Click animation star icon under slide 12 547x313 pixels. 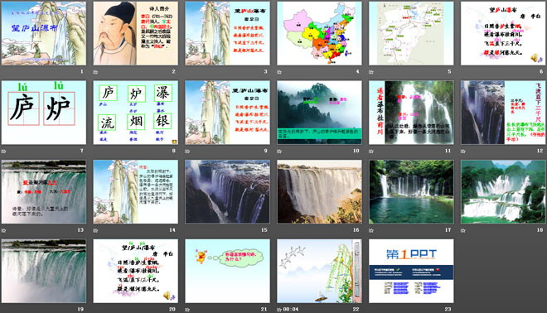[x=463, y=151]
